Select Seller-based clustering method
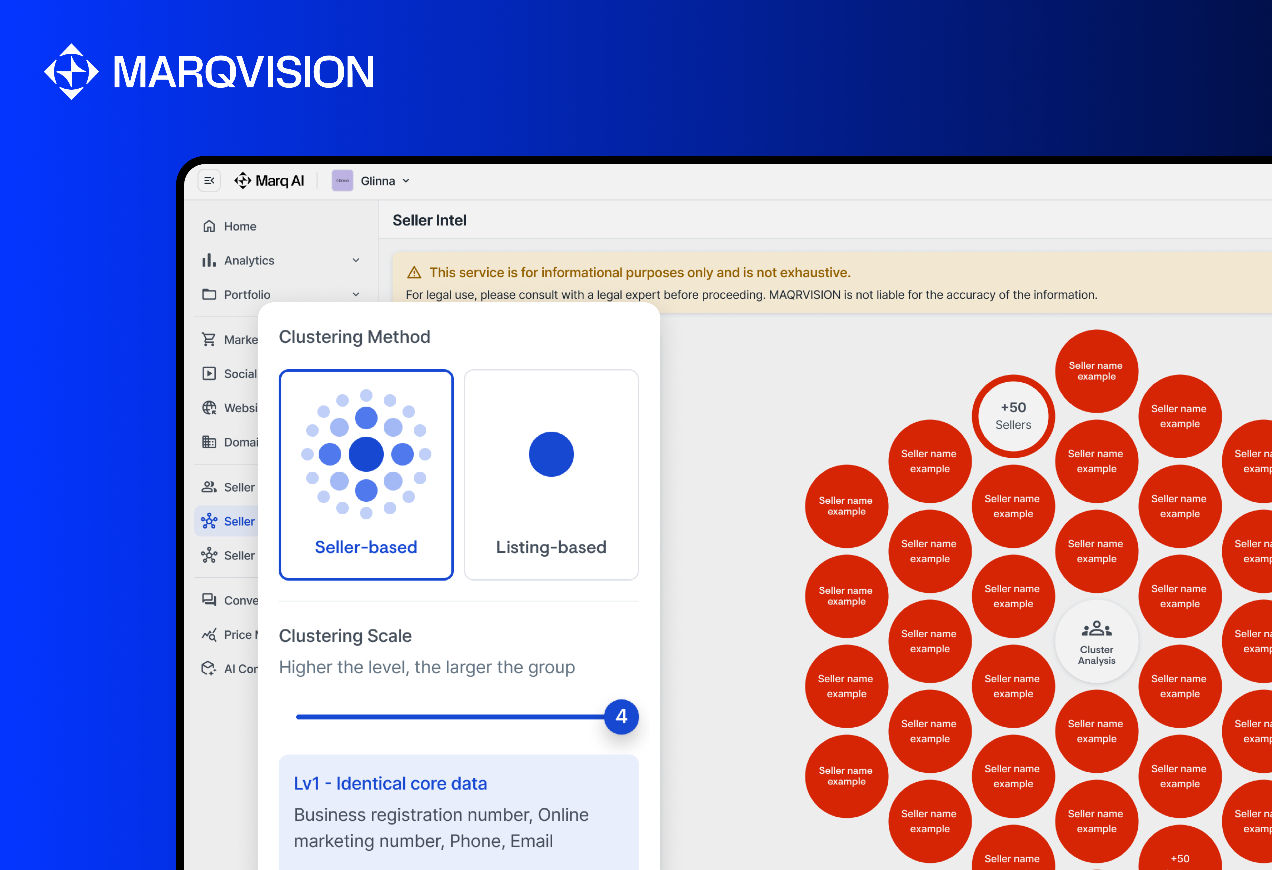 click(x=366, y=474)
